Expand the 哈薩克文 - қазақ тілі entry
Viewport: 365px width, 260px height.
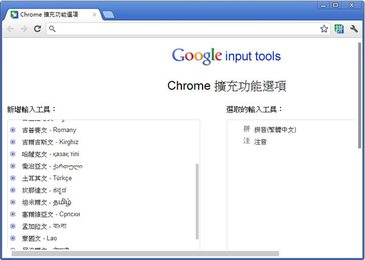pos(13,154)
